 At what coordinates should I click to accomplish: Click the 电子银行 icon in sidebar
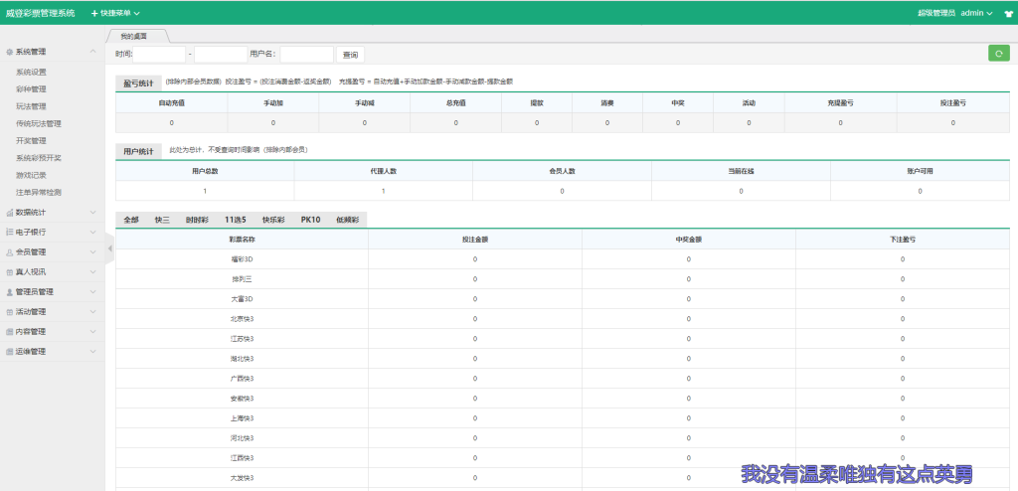tap(9, 233)
